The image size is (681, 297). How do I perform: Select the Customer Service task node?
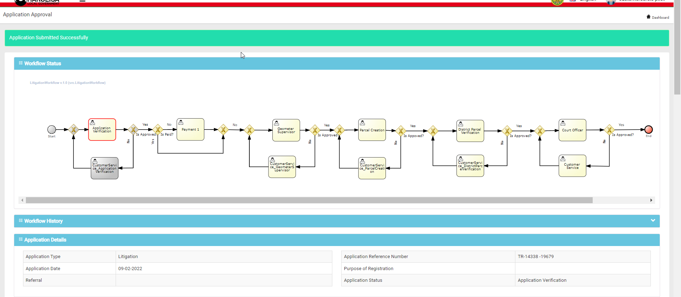572,166
